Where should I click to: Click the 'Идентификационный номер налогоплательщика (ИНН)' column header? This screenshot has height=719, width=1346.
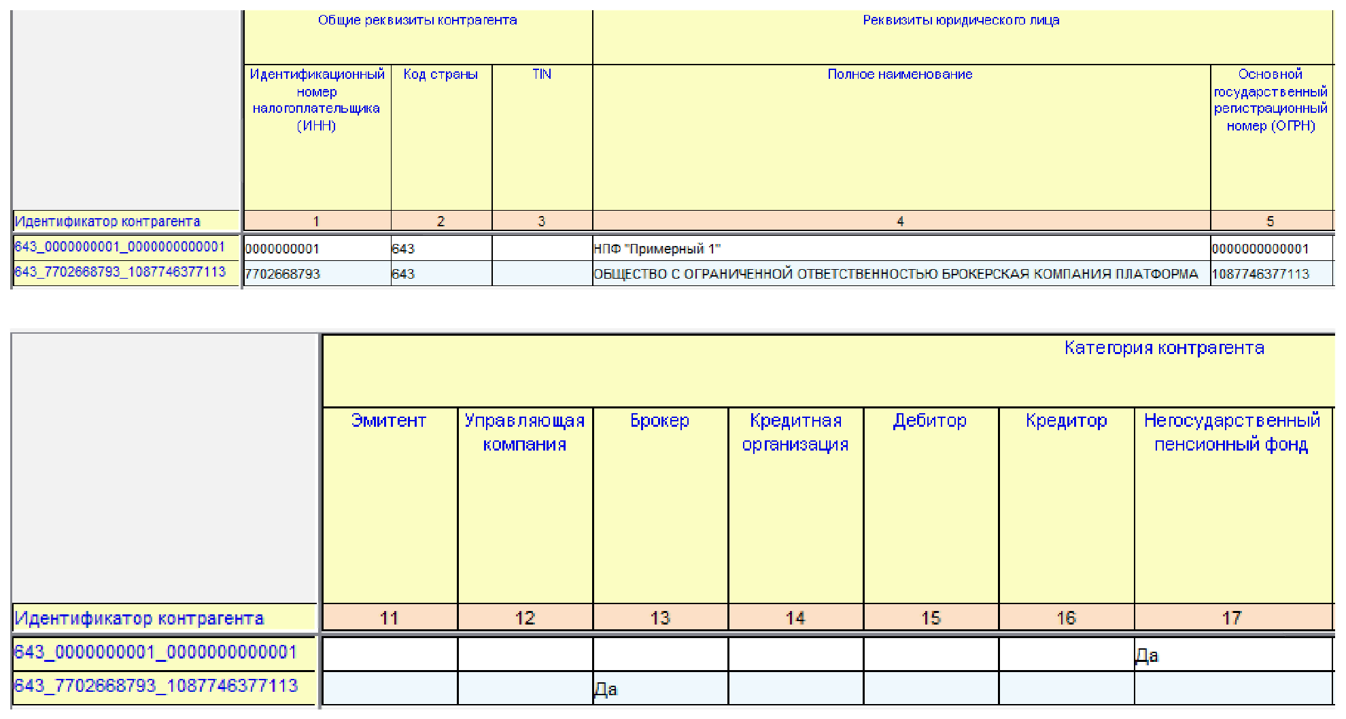[x=317, y=137]
